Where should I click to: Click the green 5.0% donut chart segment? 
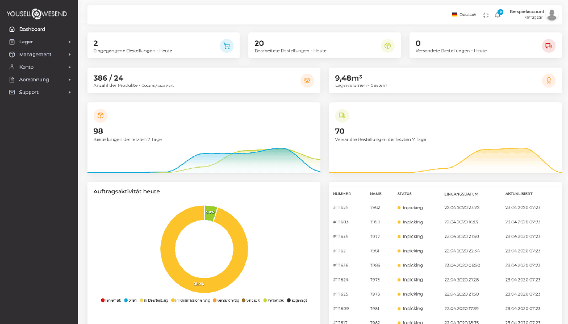(x=210, y=213)
